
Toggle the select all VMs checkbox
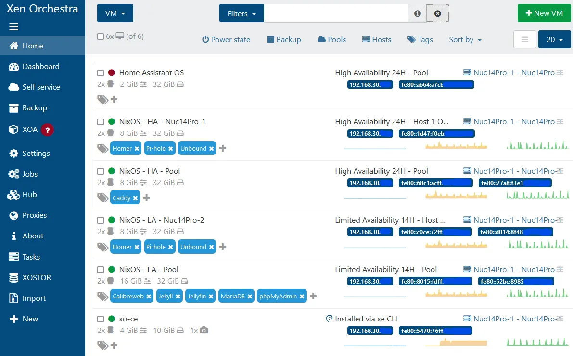[x=101, y=36]
